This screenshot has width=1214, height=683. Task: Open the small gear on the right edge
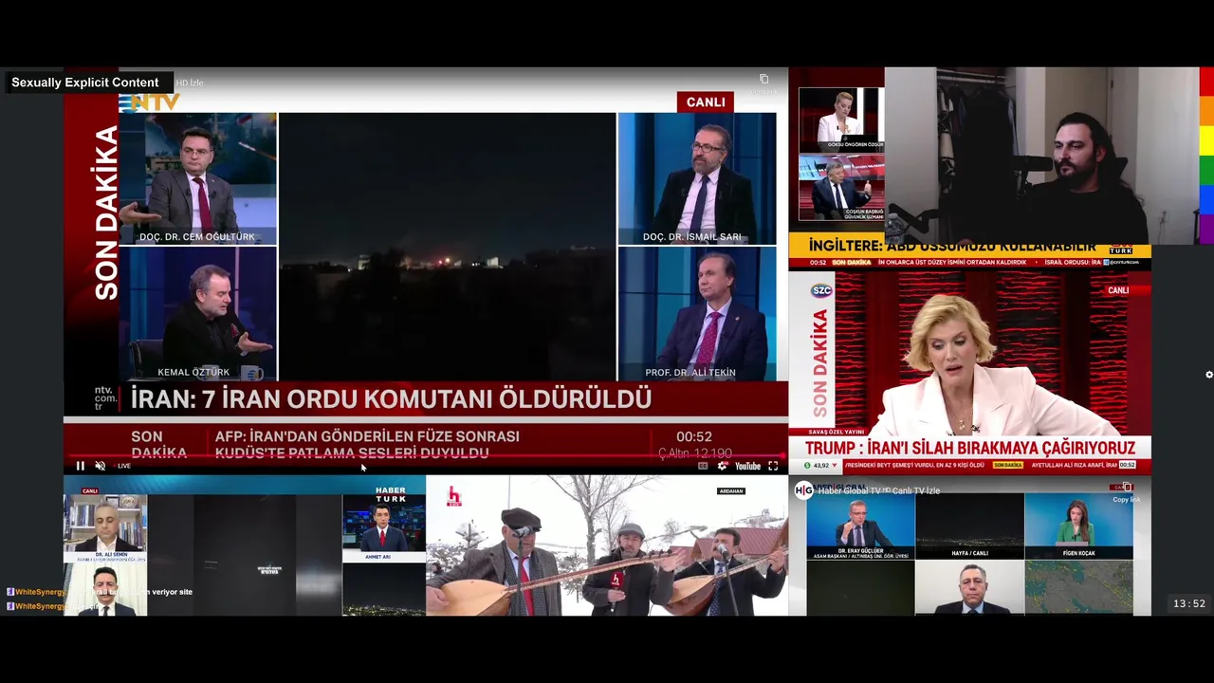coord(1209,375)
